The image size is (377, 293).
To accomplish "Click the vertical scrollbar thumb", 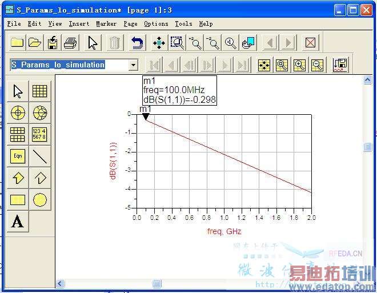I will coord(367,147).
